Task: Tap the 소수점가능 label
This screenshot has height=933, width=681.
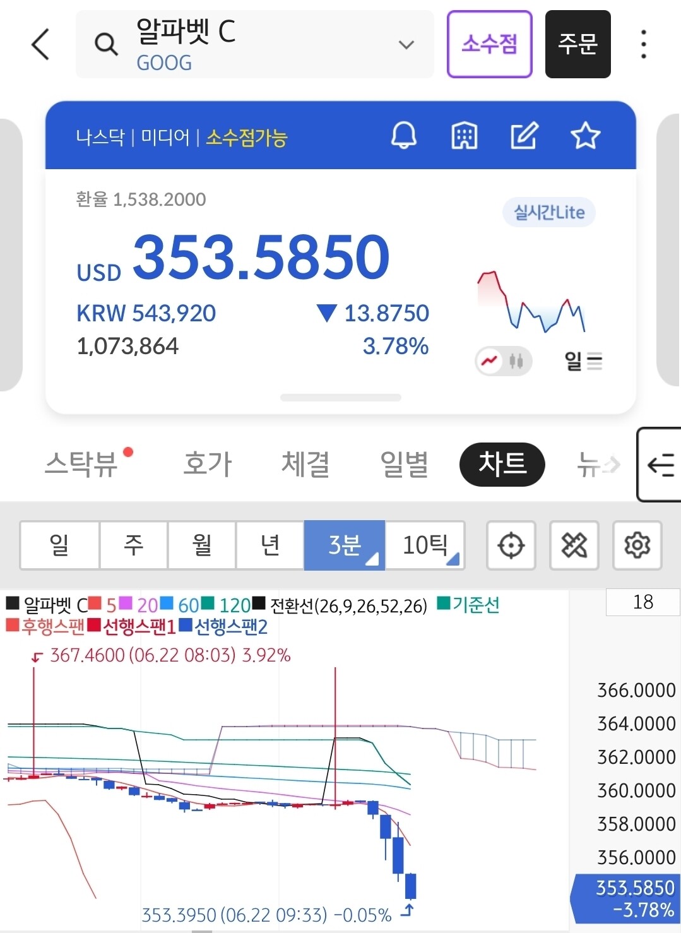Action: 247,137
